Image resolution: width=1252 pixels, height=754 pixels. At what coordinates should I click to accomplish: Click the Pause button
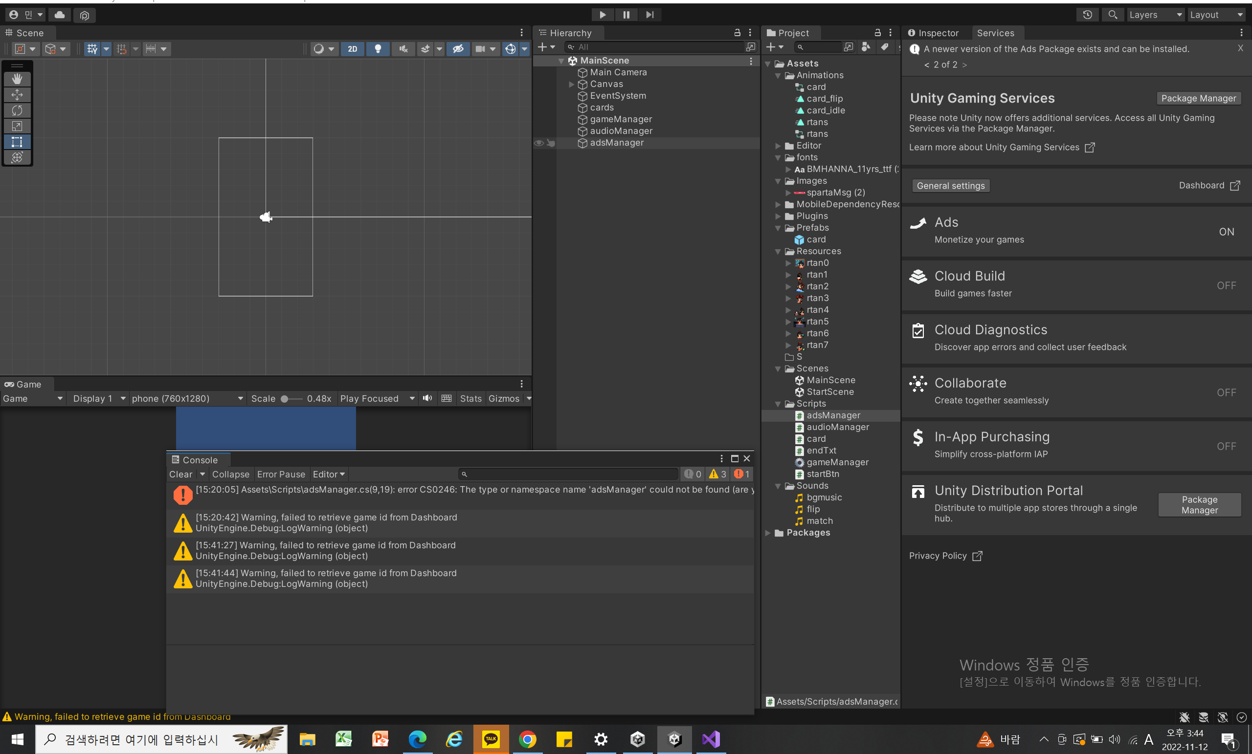[626, 15]
